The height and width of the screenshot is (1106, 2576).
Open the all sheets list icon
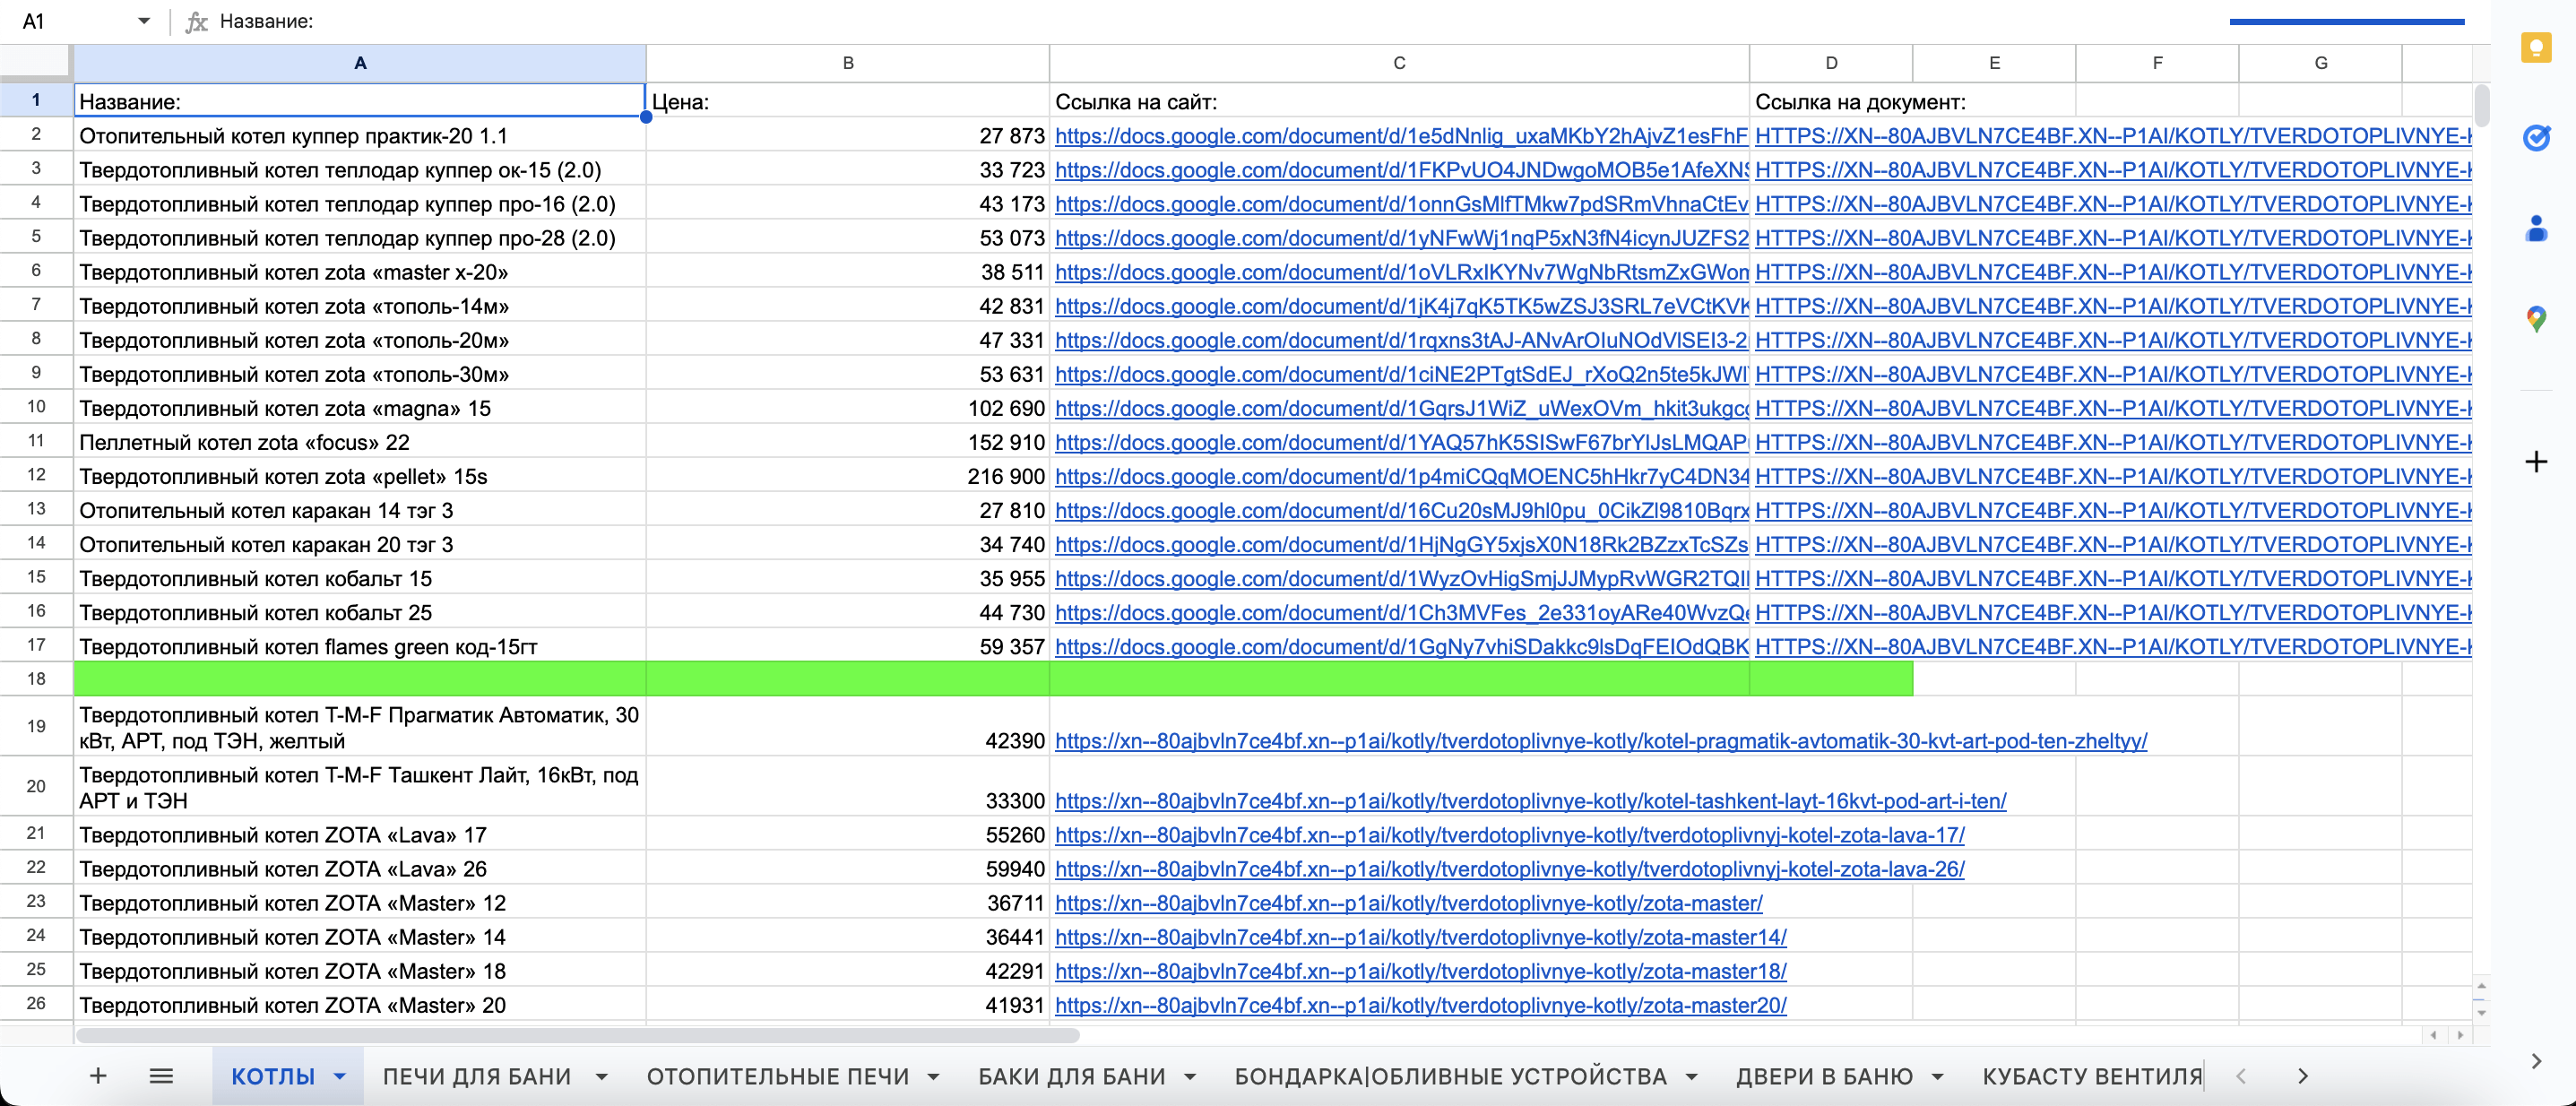tap(161, 1076)
